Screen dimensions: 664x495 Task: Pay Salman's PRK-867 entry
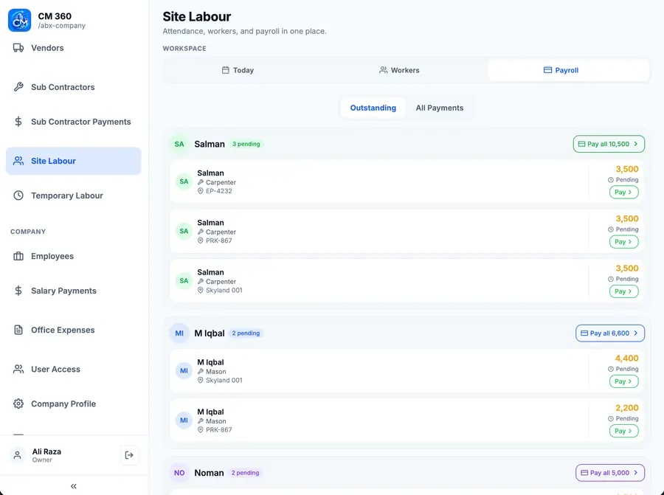[623, 242]
